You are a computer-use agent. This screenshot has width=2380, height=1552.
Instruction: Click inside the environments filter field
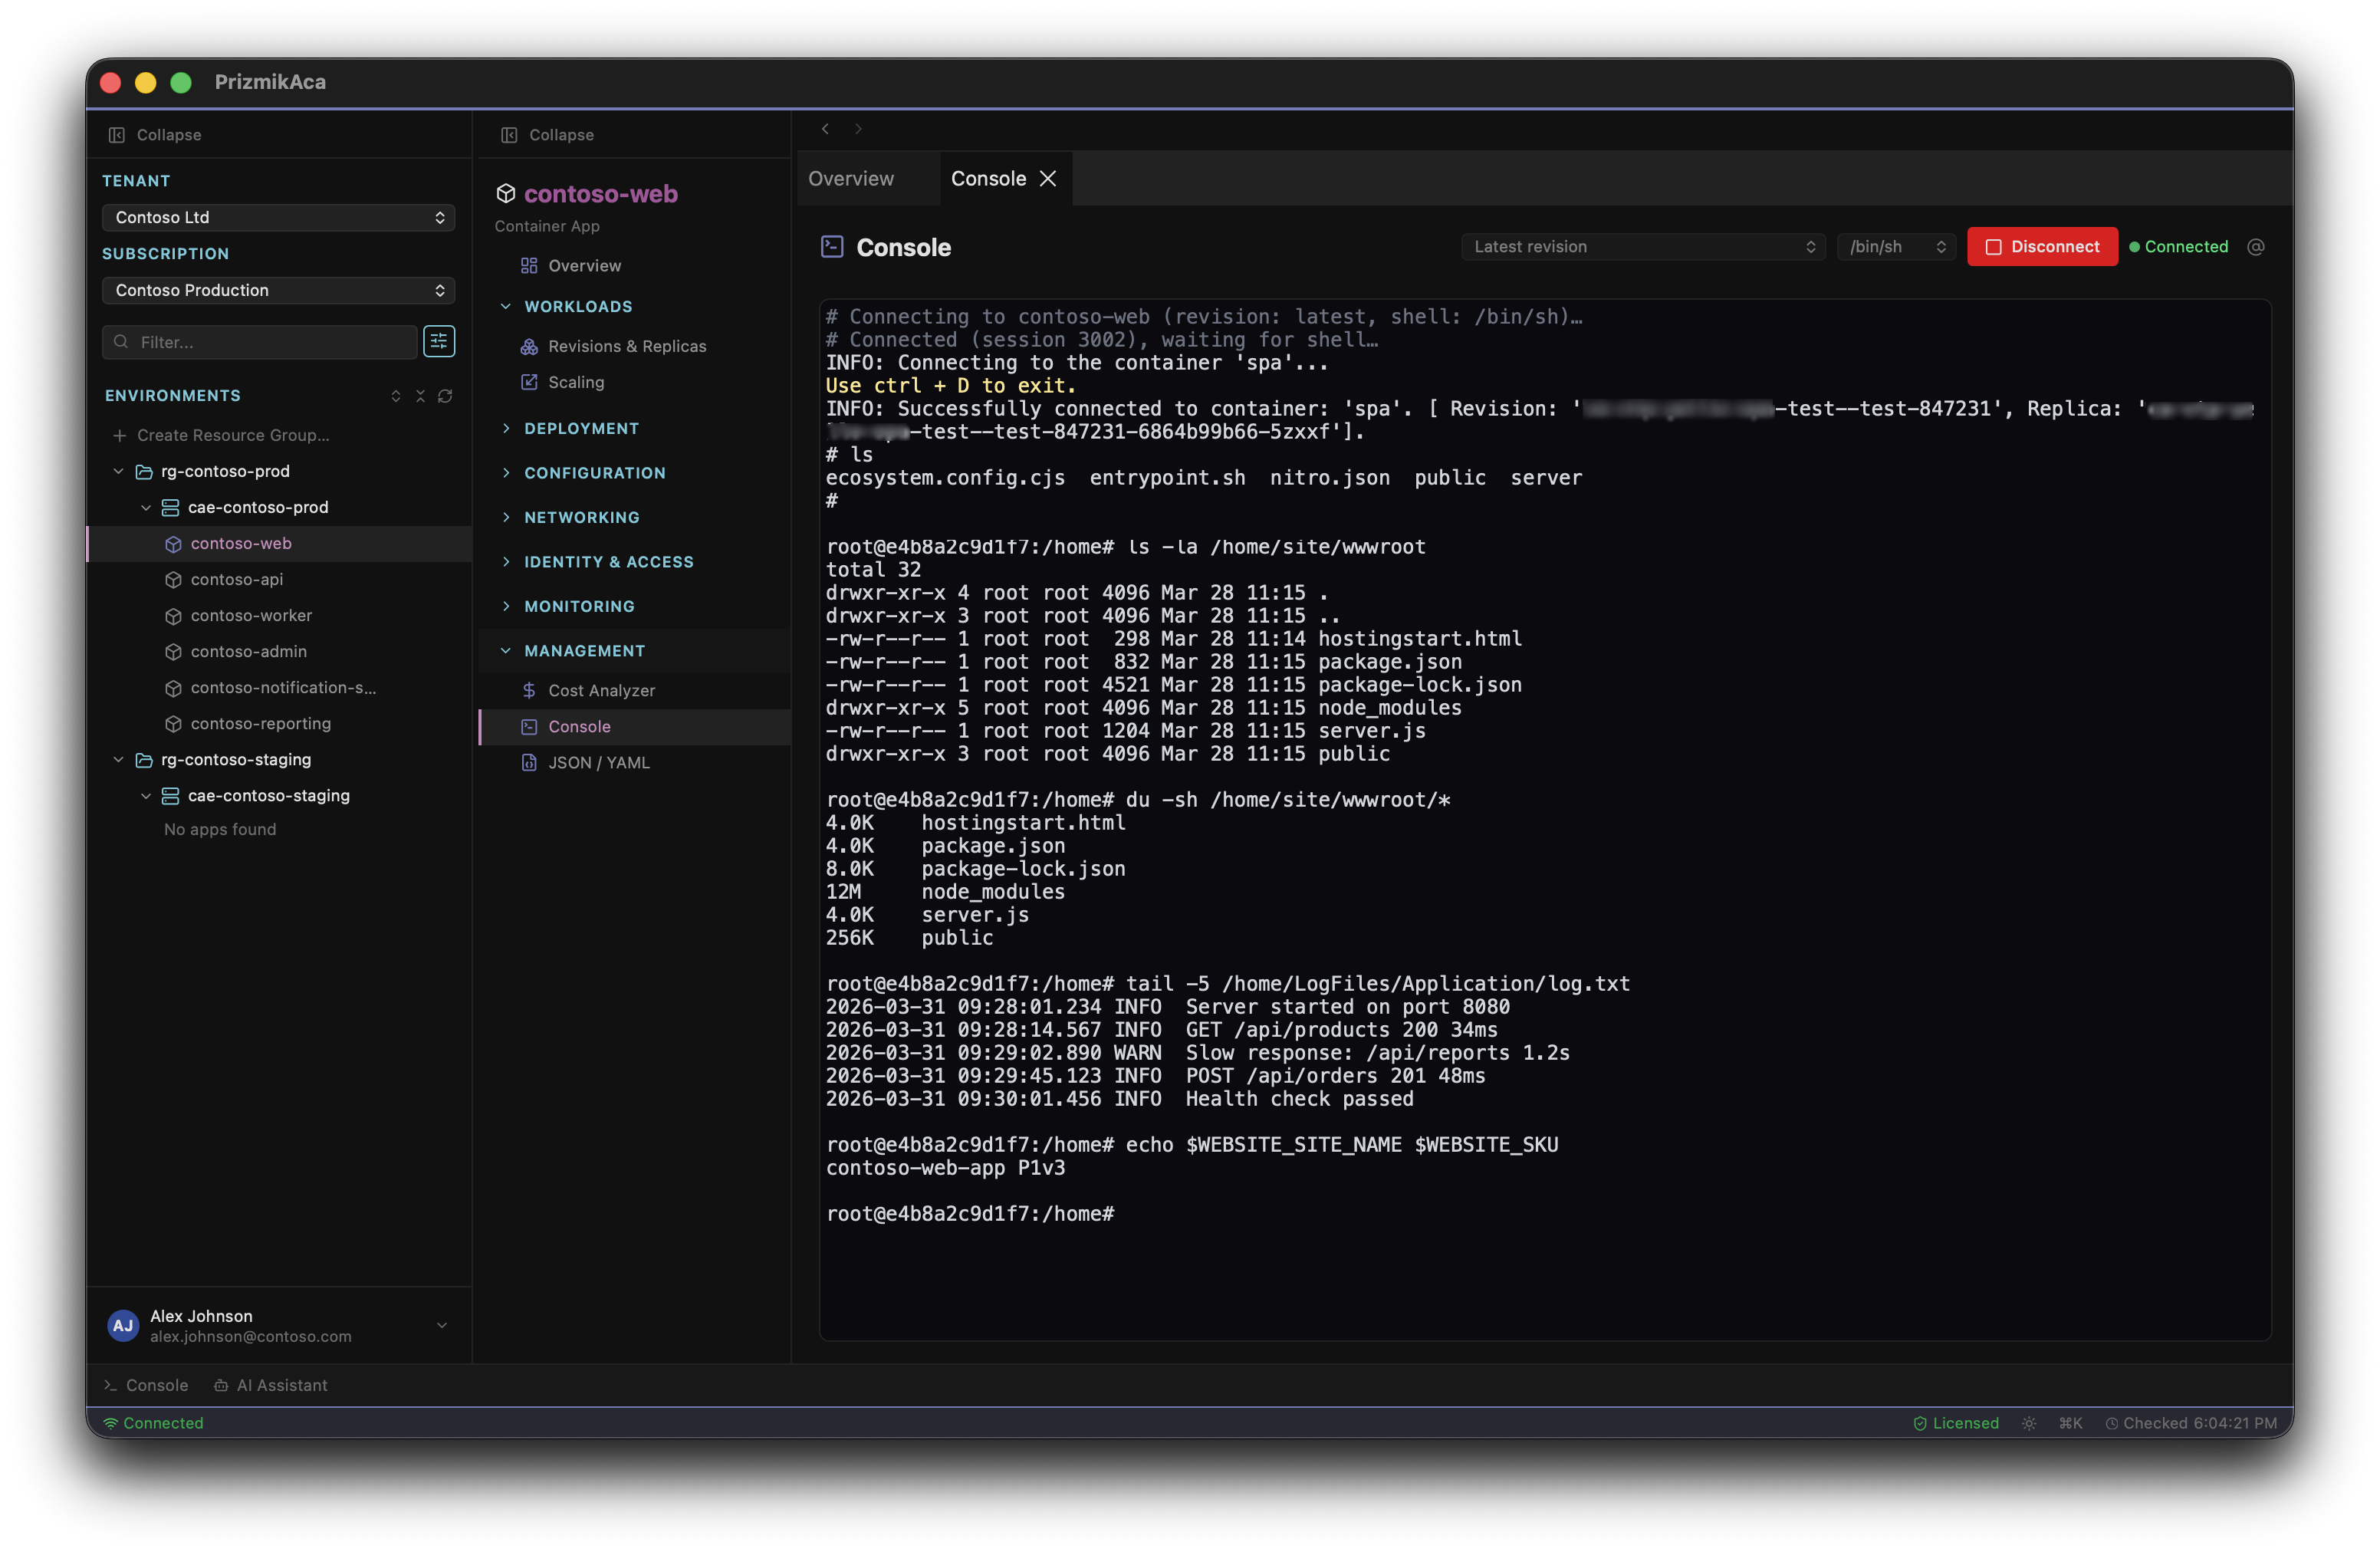tap(260, 341)
